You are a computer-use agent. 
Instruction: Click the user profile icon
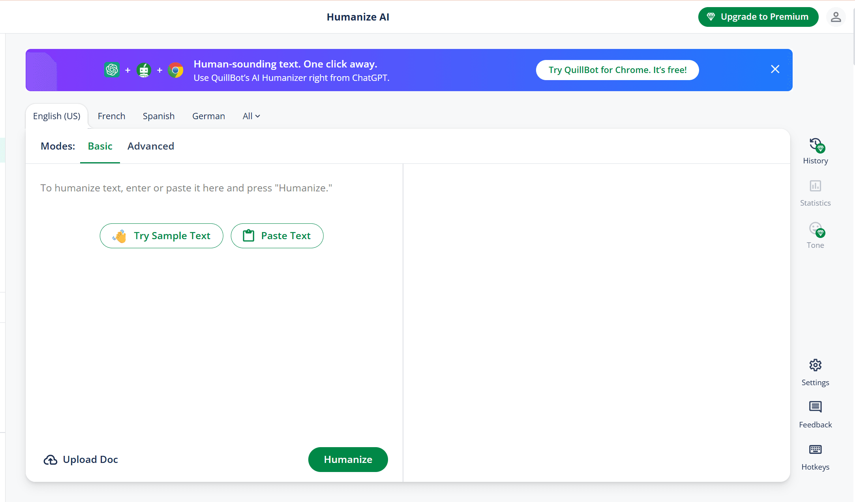pos(836,17)
